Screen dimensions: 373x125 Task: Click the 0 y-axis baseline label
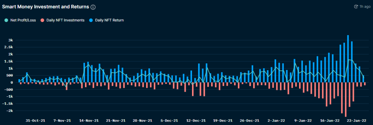12,83
